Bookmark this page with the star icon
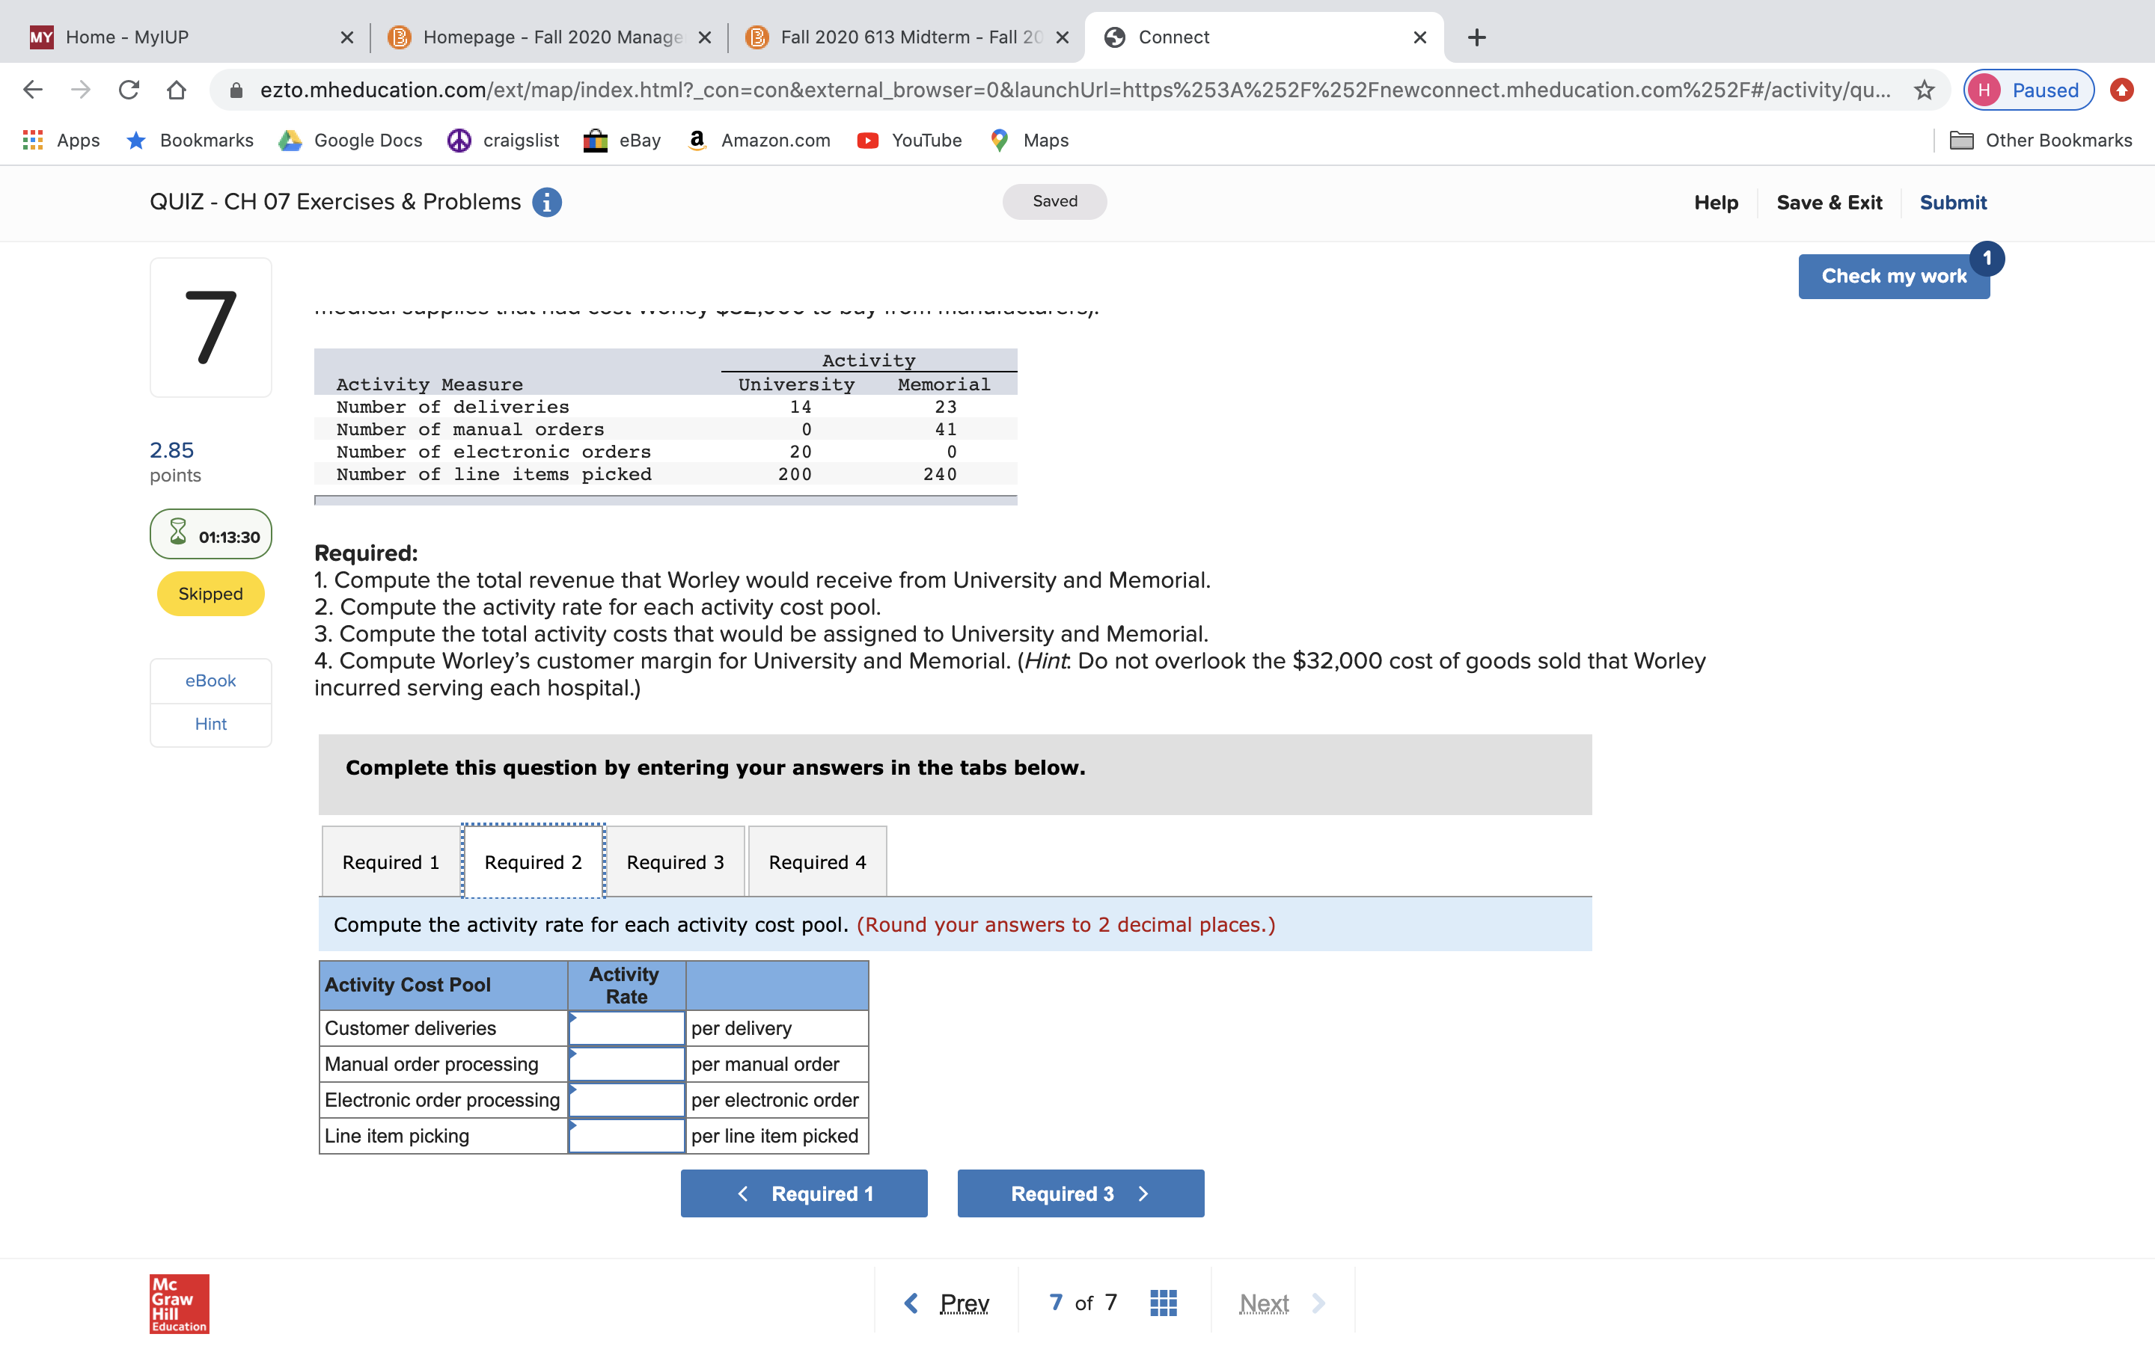This screenshot has height=1346, width=2155. [x=1925, y=89]
